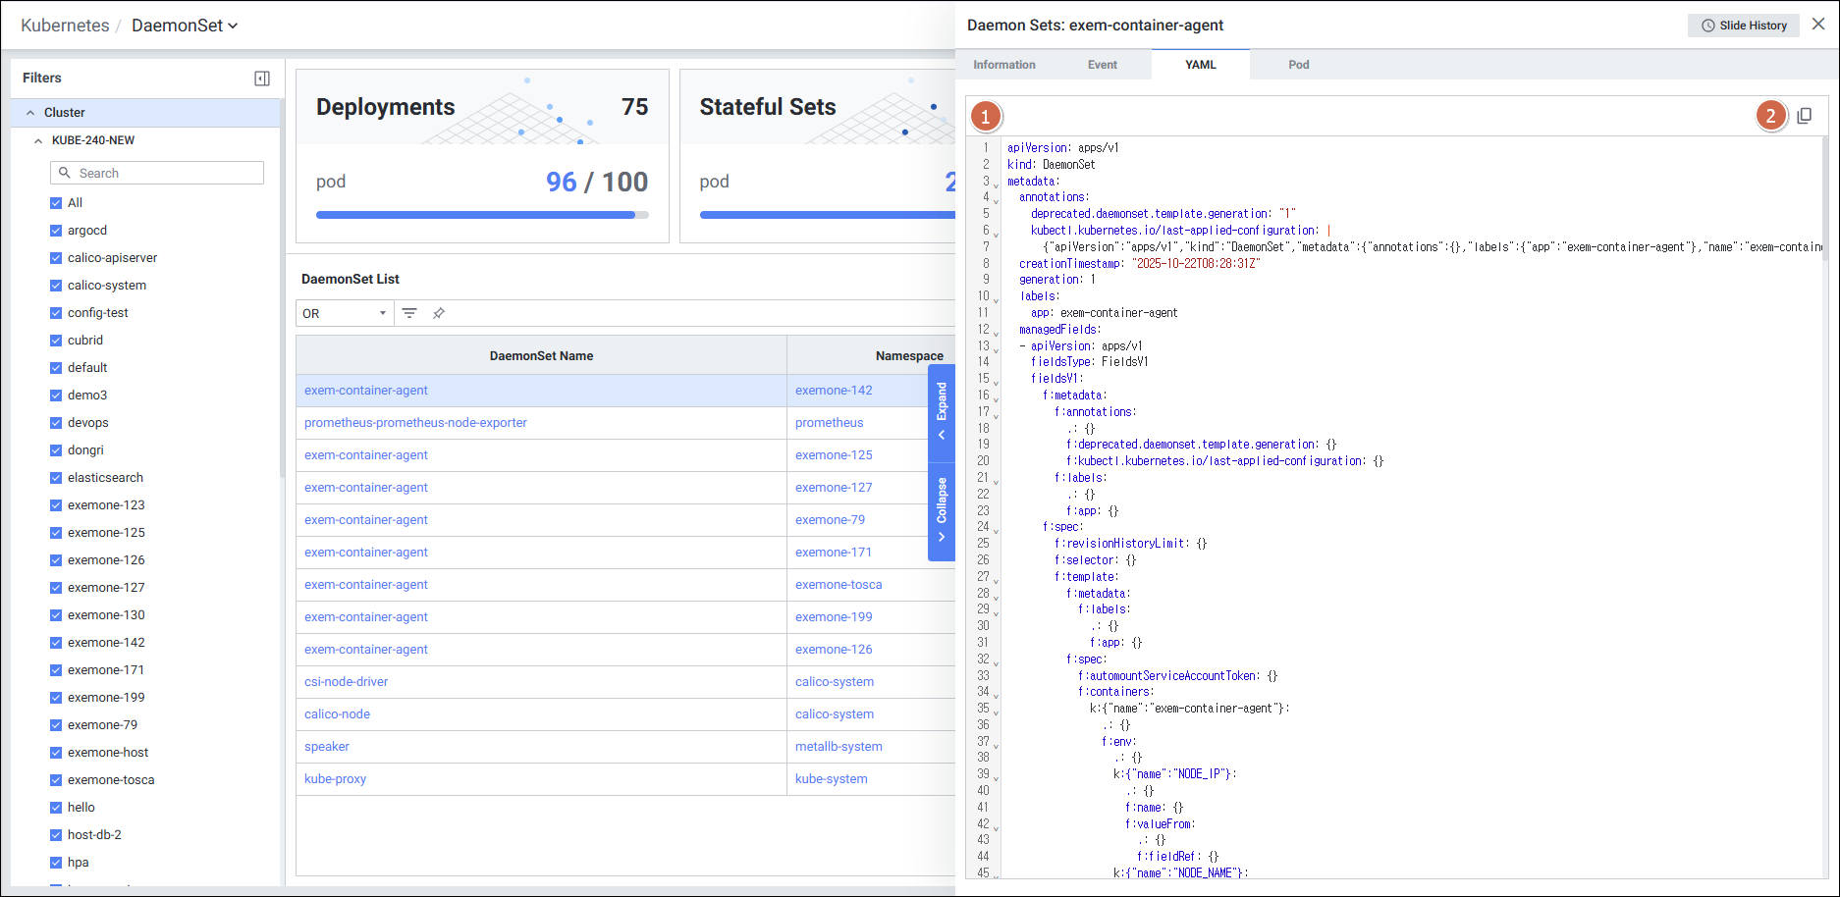Close the Daemon Sets detail panel

coord(1818,25)
